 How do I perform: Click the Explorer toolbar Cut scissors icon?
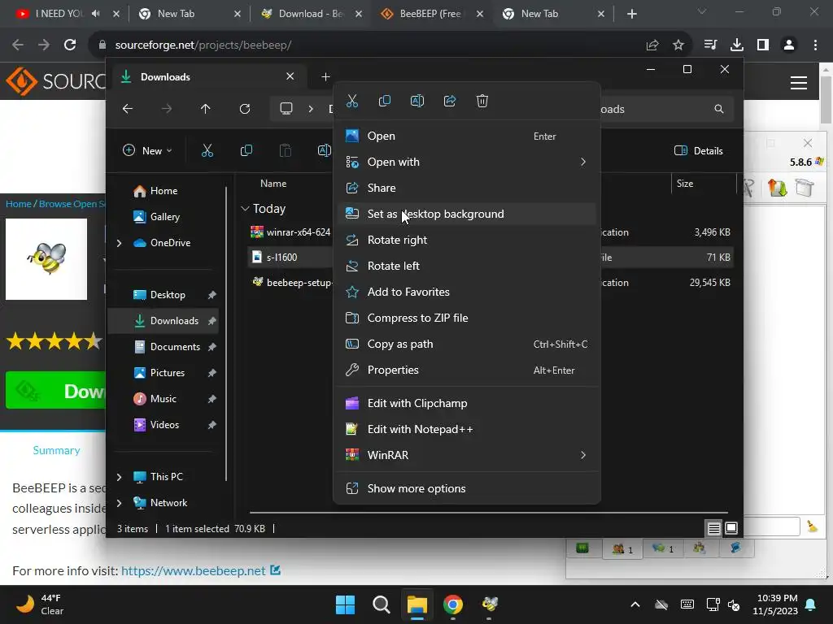pyautogui.click(x=207, y=150)
